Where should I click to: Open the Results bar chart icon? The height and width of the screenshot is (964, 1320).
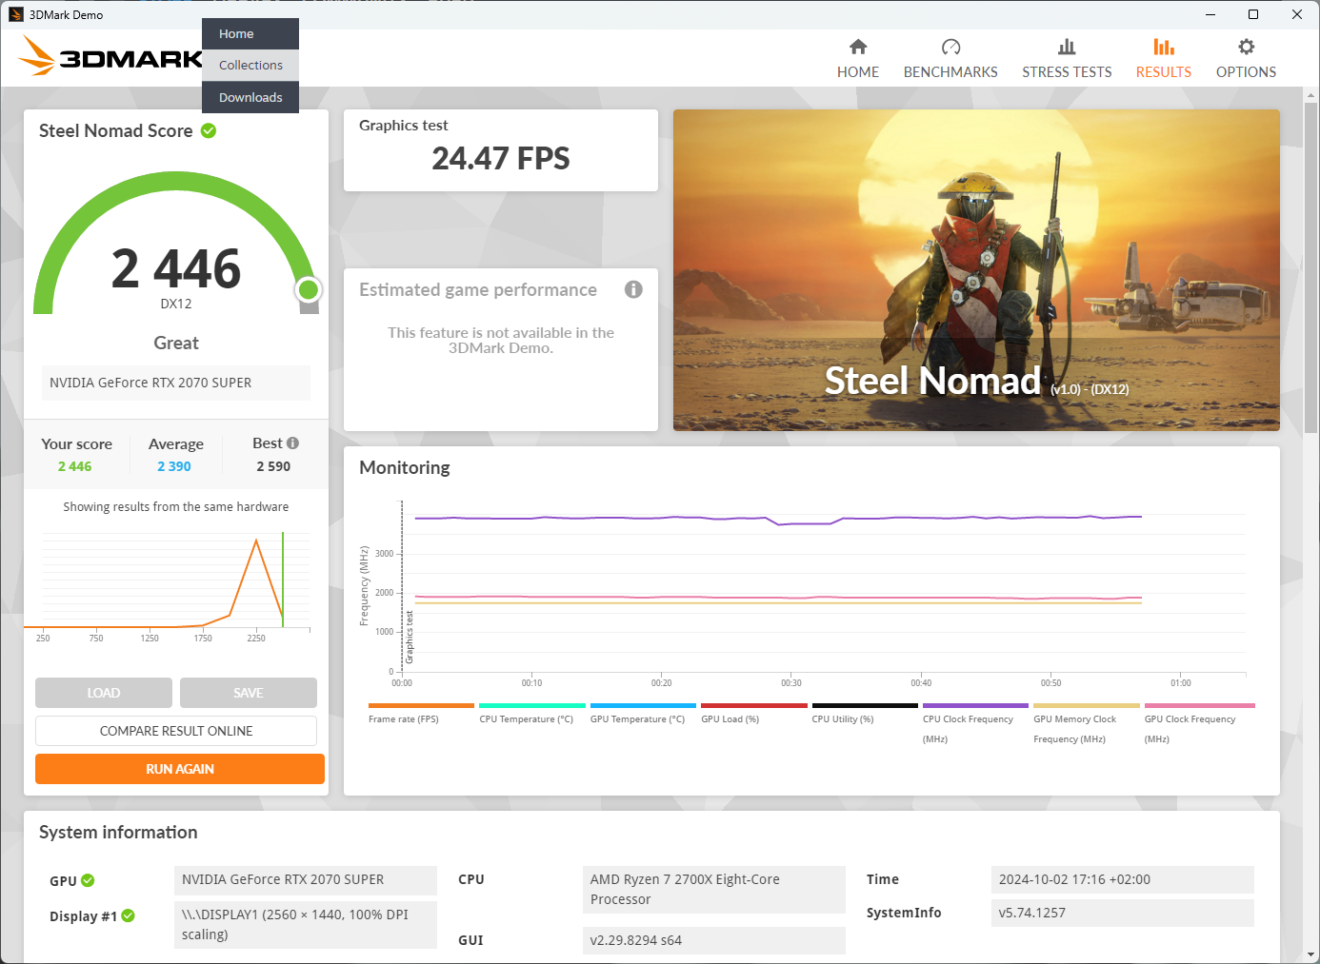pos(1163,47)
